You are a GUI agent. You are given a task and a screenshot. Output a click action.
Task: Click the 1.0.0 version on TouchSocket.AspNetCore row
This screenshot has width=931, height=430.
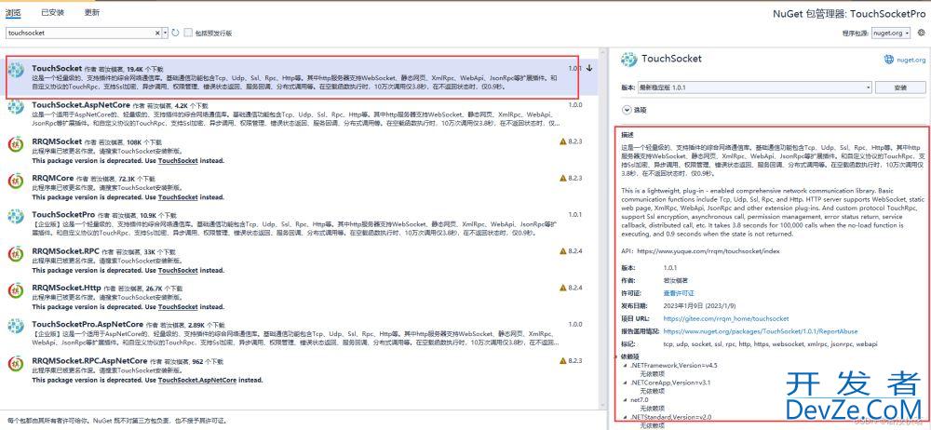click(575, 105)
